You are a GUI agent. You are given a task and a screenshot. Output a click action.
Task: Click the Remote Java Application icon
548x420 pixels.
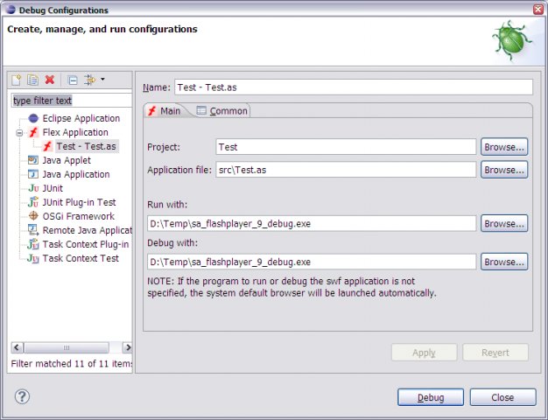point(33,230)
